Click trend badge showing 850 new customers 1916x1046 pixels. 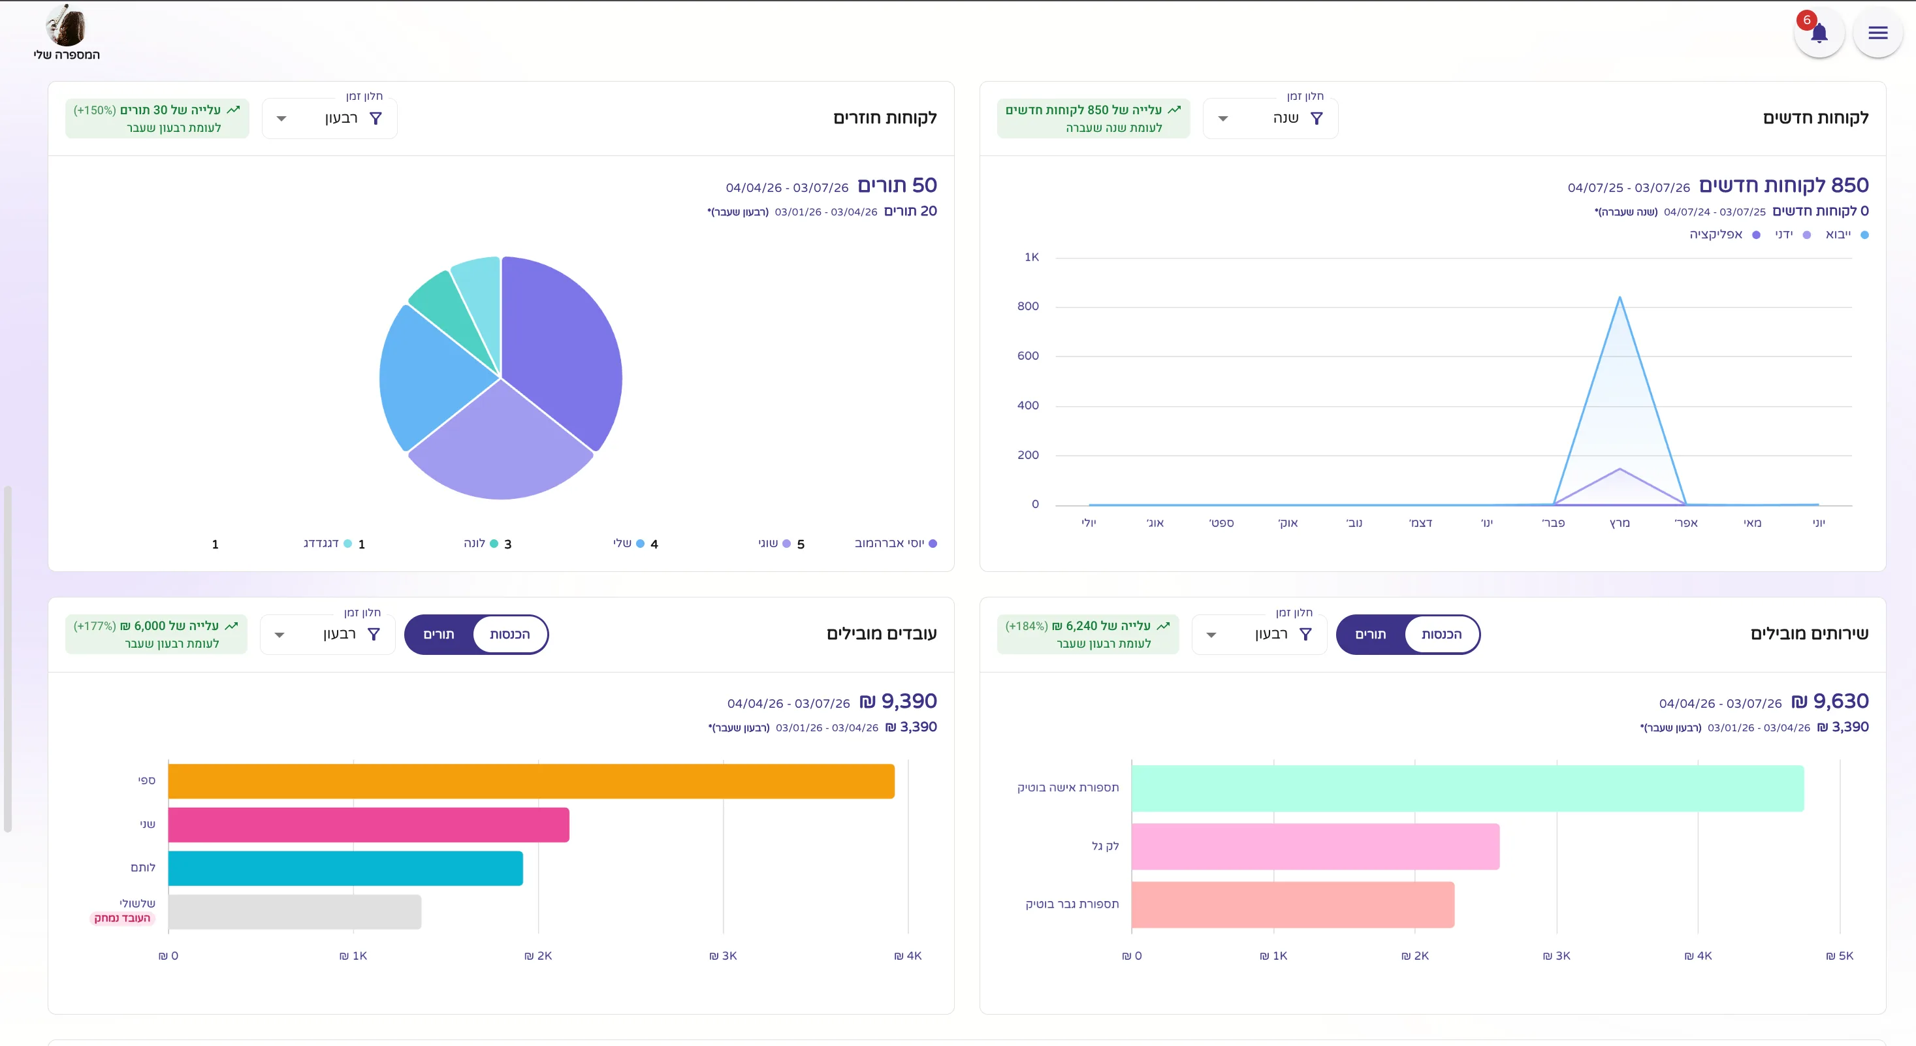coord(1093,118)
